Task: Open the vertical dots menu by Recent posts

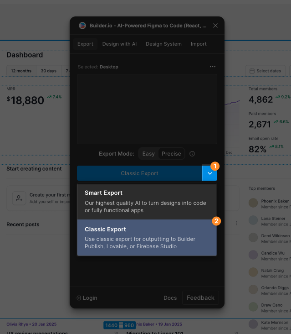Action: [x=236, y=223]
